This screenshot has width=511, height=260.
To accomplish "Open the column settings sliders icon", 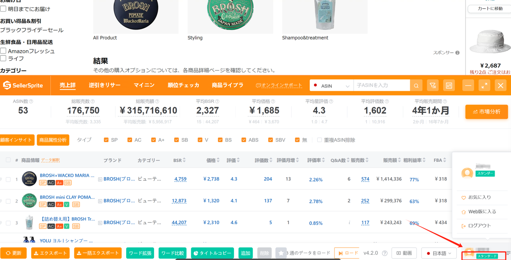I will 449,86.
